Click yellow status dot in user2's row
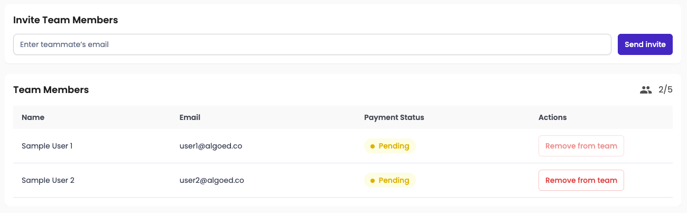The height and width of the screenshot is (213, 687). pos(373,181)
